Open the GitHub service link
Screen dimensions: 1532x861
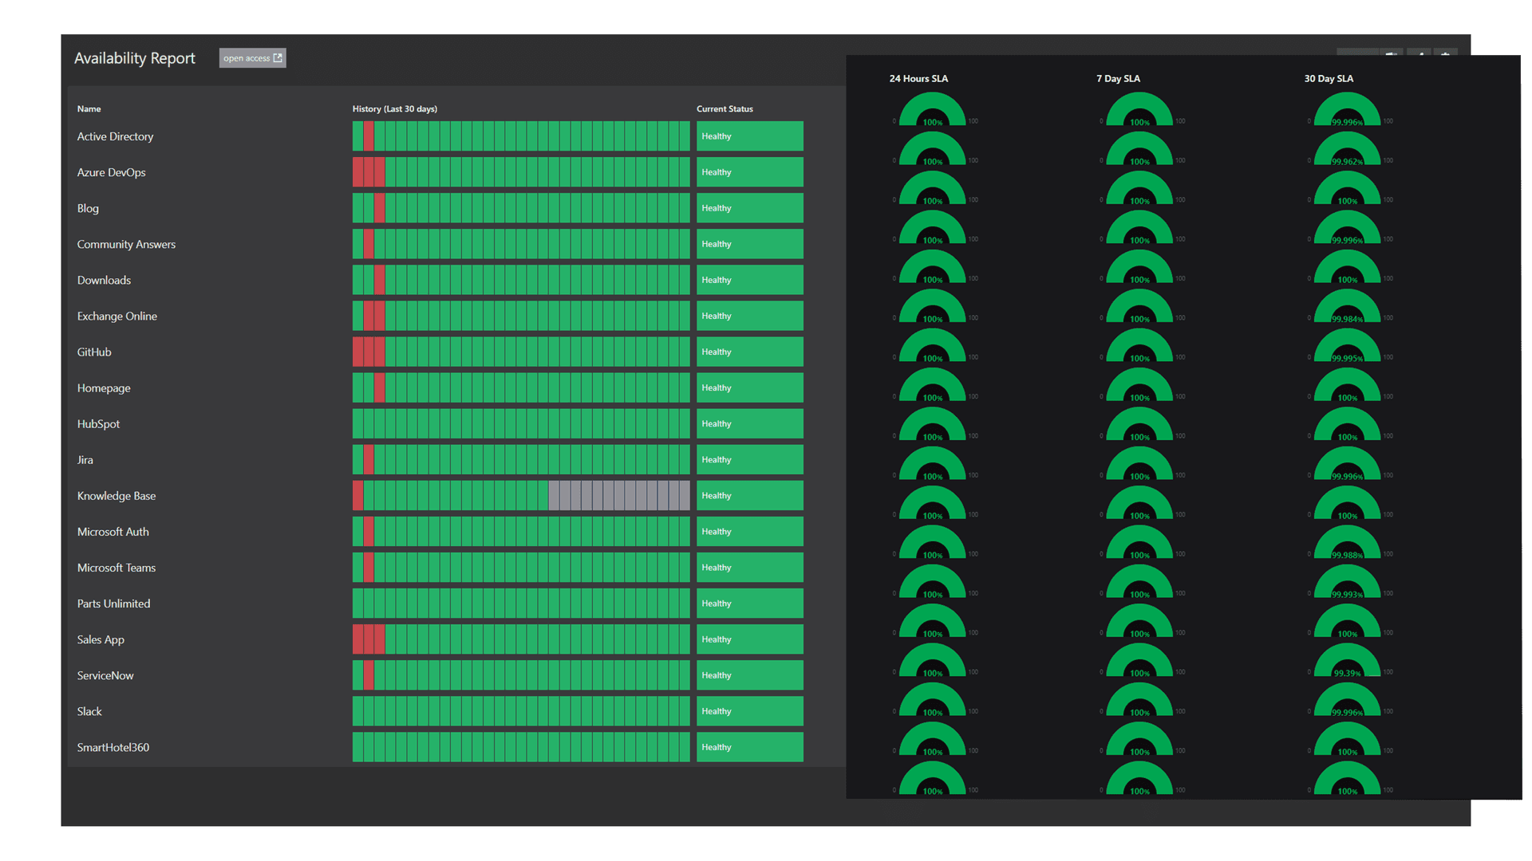click(x=93, y=352)
